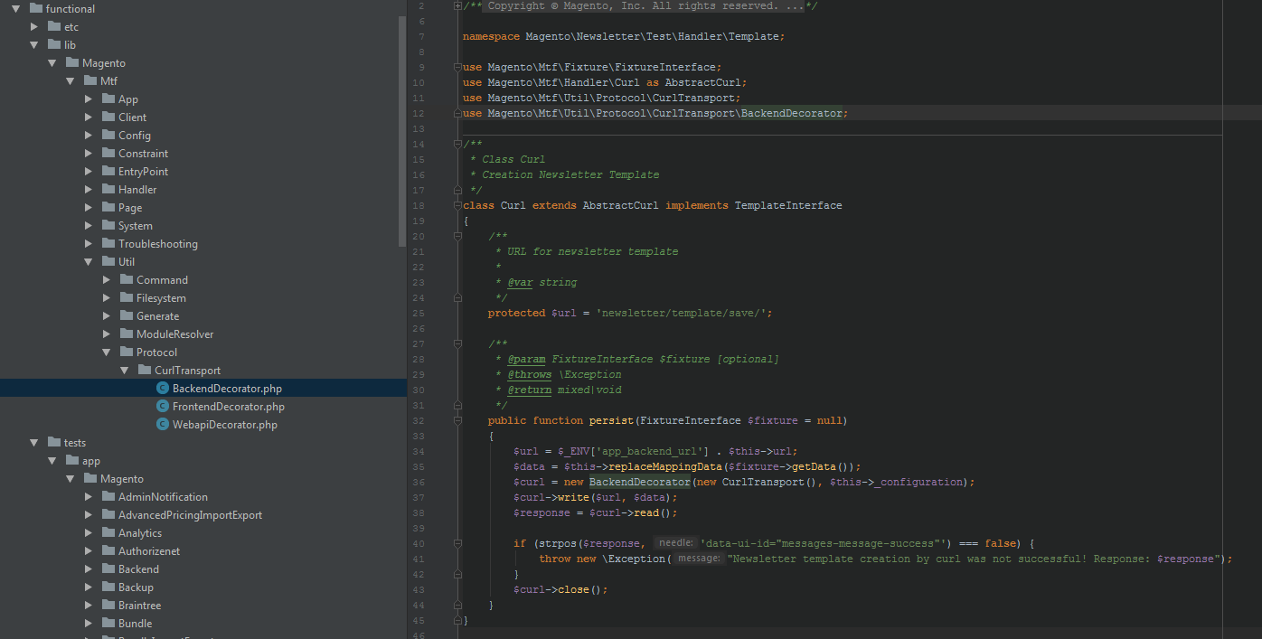This screenshot has width=1262, height=639.
Task: Click the PHP class icon of WebapiDecorator.php
Action: (x=162, y=425)
